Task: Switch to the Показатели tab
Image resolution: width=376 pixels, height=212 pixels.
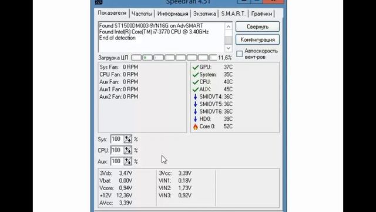Action: [112, 13]
